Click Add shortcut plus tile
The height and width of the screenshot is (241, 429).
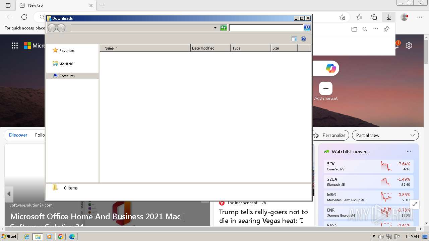[326, 88]
